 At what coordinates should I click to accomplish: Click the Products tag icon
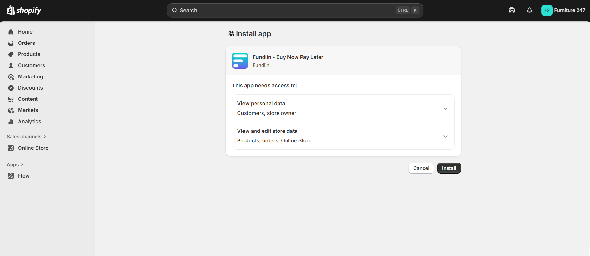coord(11,54)
